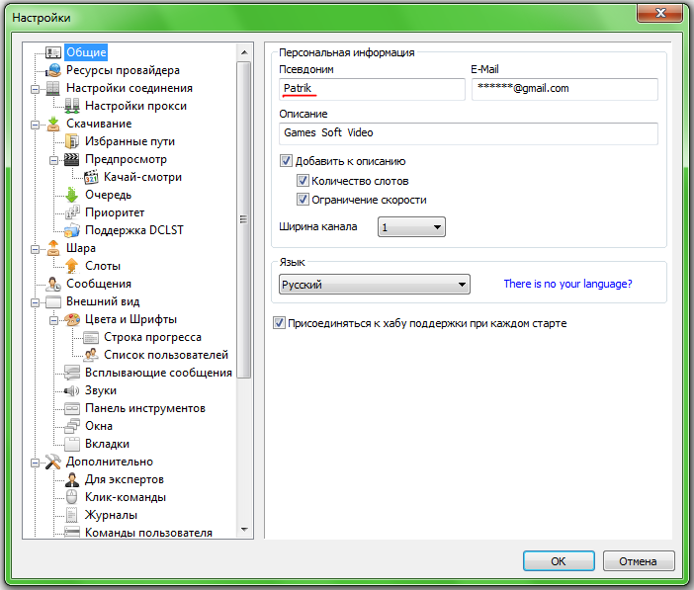Open the Ширина канала dropdown
Viewport: 694px width, 590px height.
[411, 227]
